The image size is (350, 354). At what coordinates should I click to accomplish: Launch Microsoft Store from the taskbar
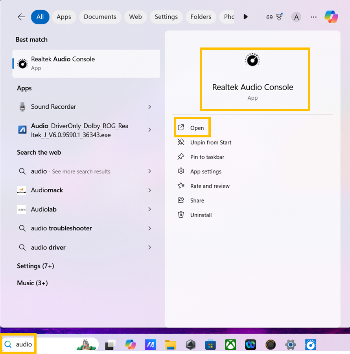(210, 345)
